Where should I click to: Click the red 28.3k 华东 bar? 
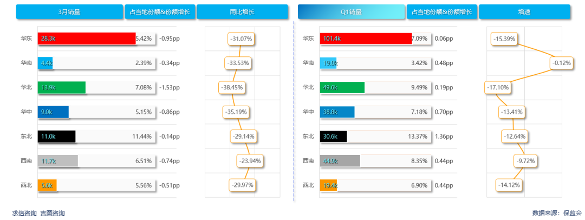coord(87,38)
